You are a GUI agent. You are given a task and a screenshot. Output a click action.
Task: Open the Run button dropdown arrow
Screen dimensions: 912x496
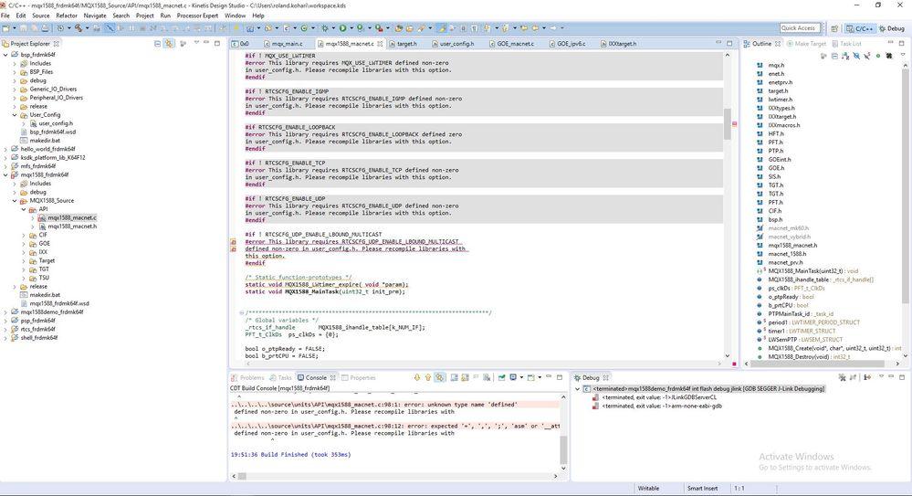tap(351, 28)
